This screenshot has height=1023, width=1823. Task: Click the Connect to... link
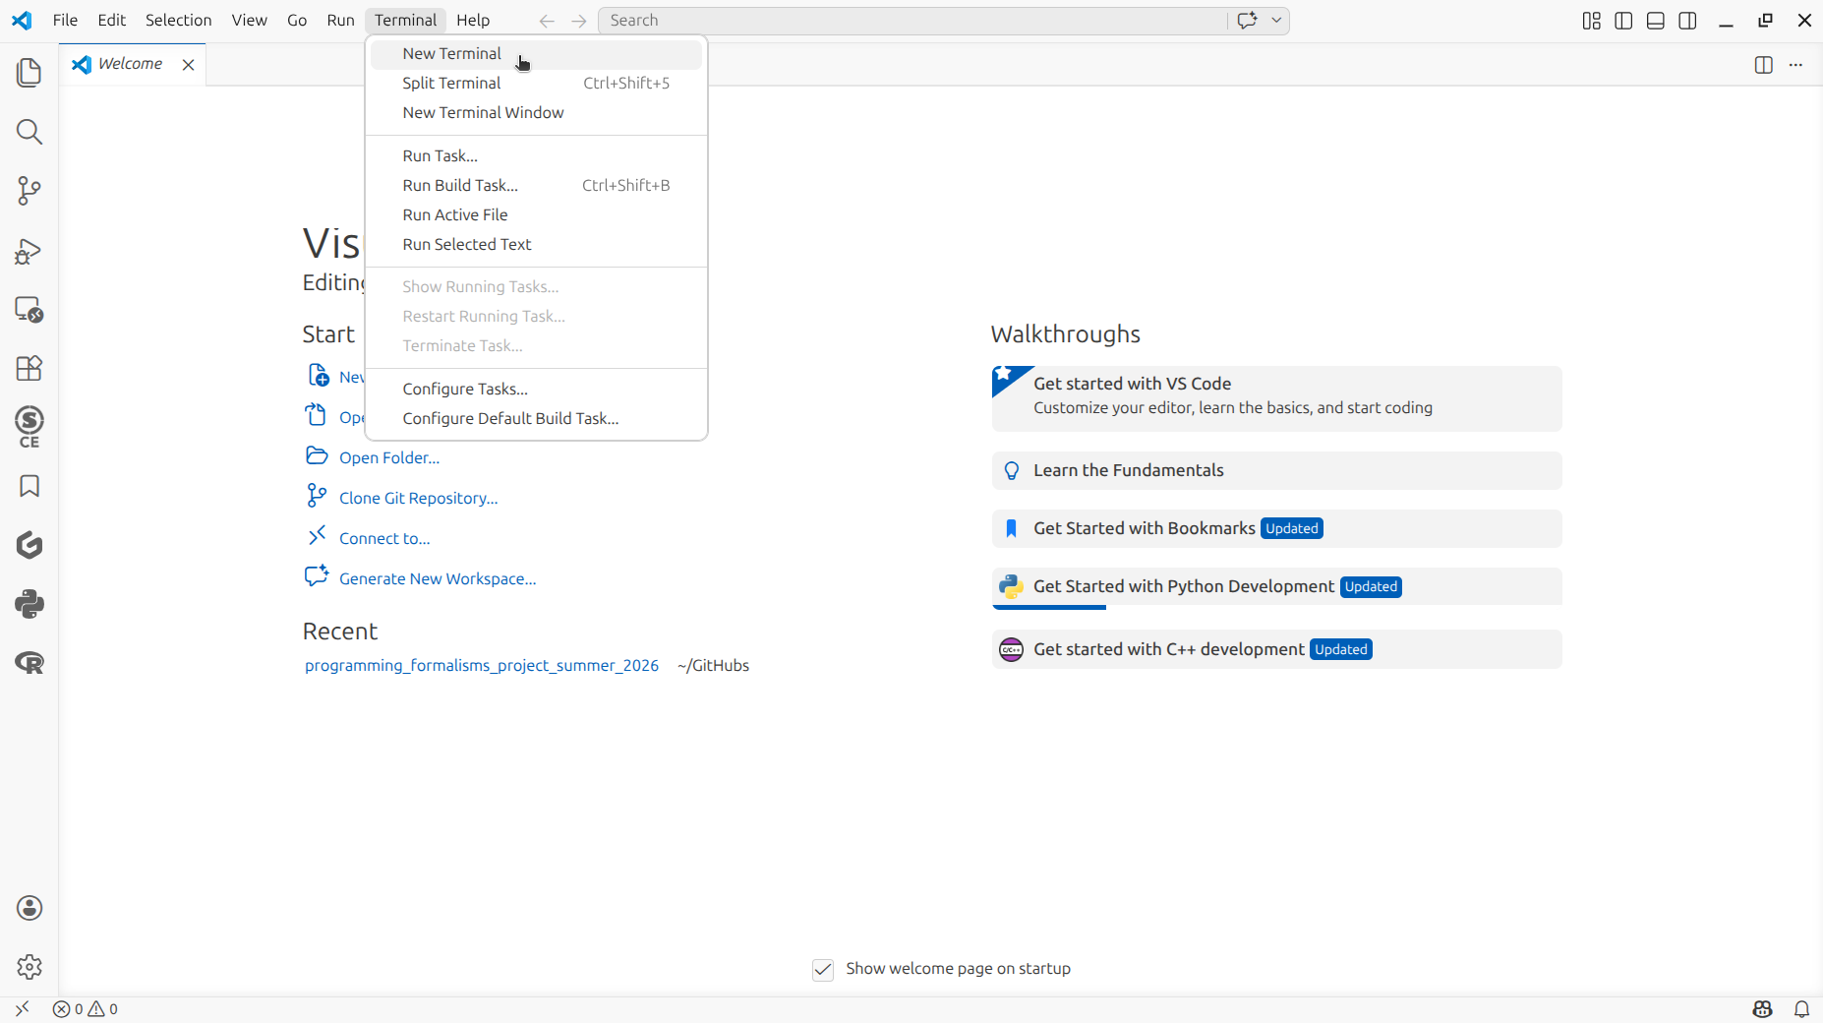[384, 539]
